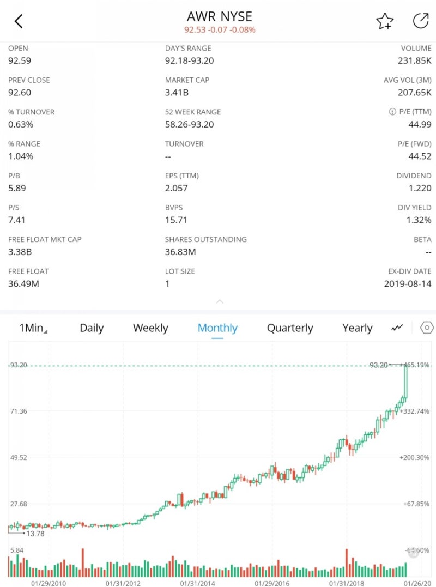Tap the AWR NYSE title
Viewport: 436px width, 587px height.
pyautogui.click(x=220, y=16)
